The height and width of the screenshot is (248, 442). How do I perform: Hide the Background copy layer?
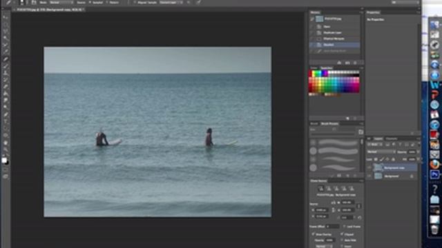369,167
